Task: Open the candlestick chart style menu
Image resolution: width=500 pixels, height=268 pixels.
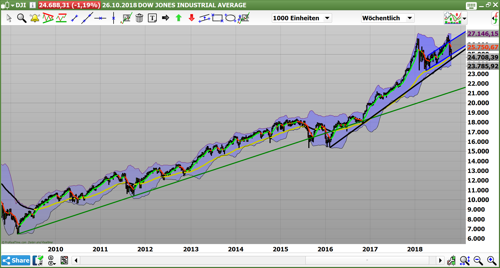Action: coord(8,5)
